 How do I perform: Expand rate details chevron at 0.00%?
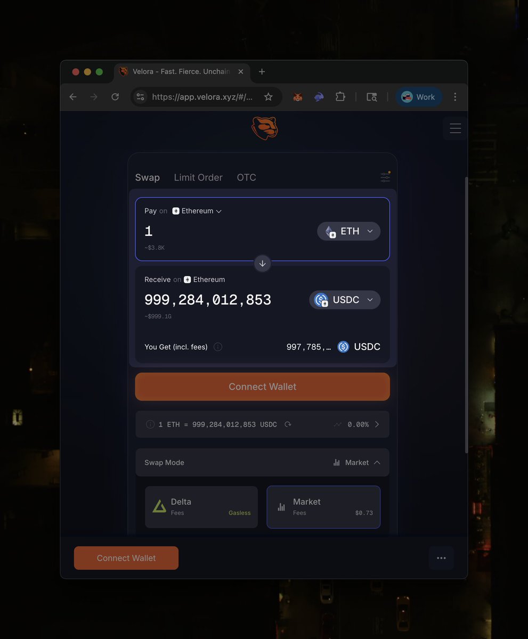pos(377,424)
